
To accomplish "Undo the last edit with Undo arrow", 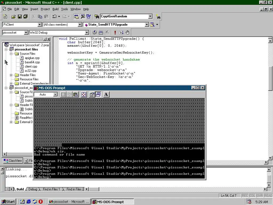I will 54,17.
